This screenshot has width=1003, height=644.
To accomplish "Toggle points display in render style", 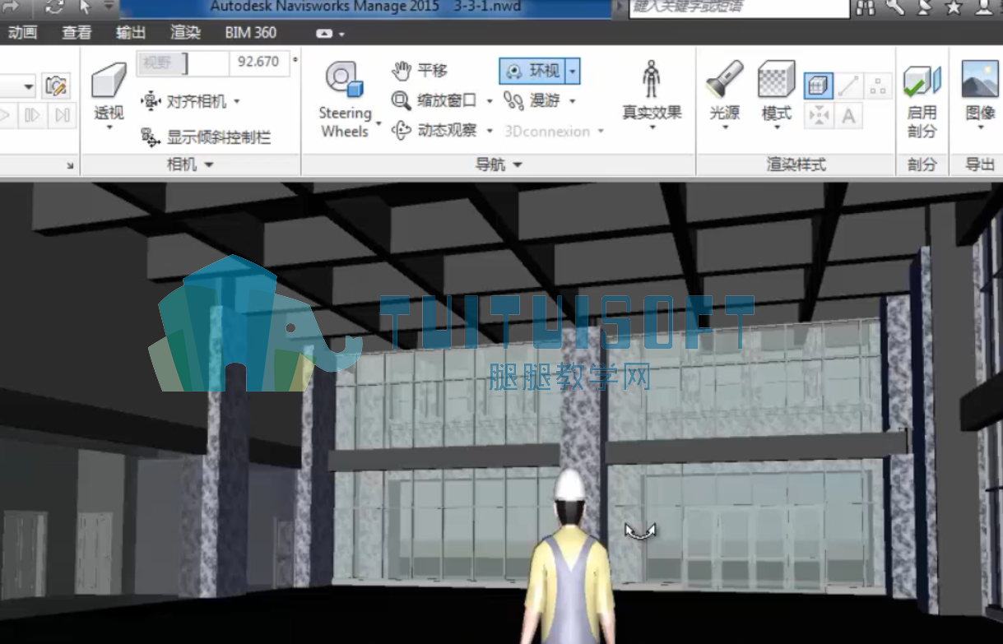I will coord(878,86).
